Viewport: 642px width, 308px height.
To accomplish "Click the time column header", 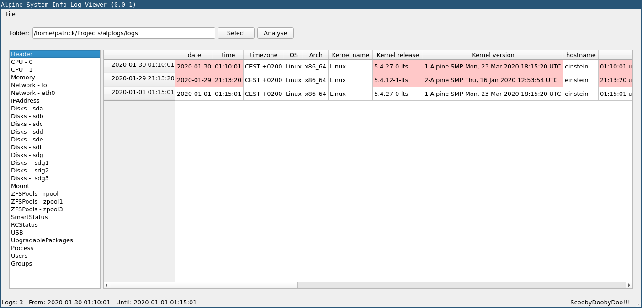I will point(228,55).
